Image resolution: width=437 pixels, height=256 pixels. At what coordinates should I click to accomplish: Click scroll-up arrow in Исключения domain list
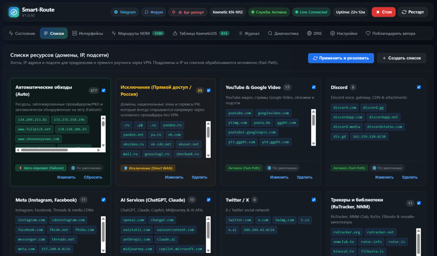[208, 123]
